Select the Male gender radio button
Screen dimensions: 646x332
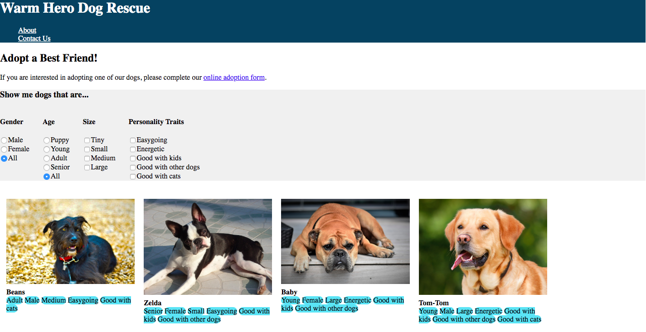coord(4,140)
